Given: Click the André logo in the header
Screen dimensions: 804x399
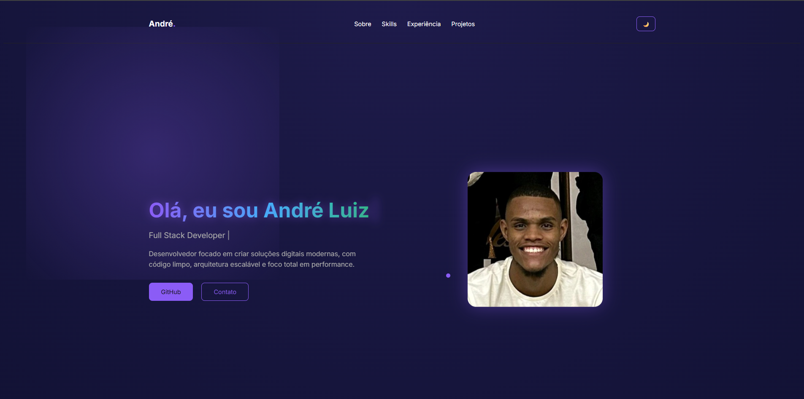Looking at the screenshot, I should (x=162, y=24).
